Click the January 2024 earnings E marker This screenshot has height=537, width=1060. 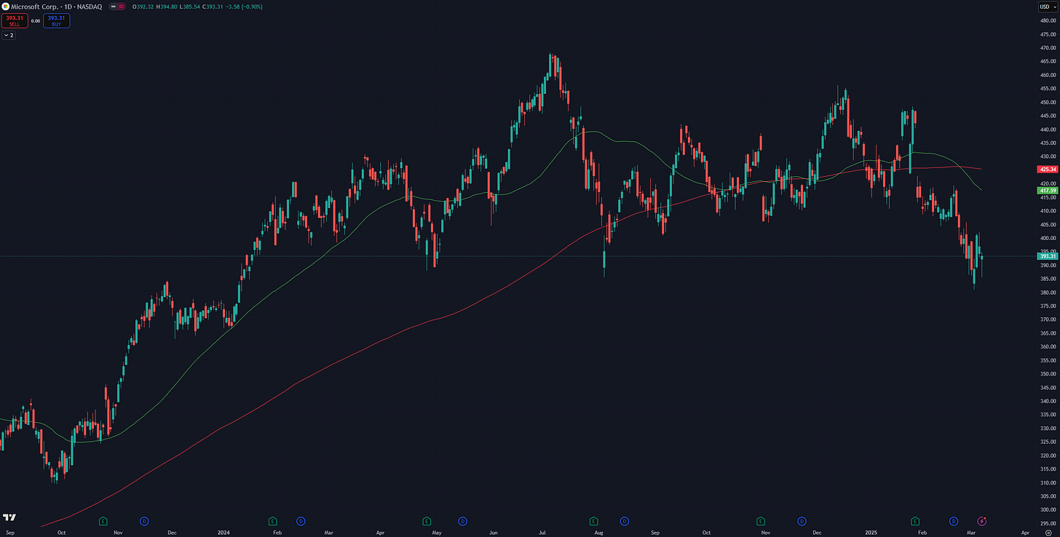pyautogui.click(x=272, y=521)
